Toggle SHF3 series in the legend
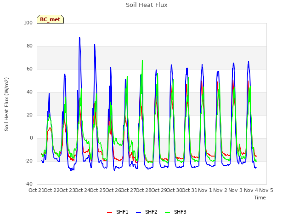The image size is (294, 221). (x=175, y=212)
